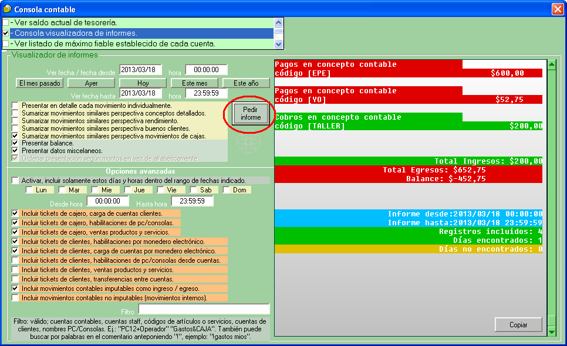
Task: Check the 'Sab' weekday box
Action: 194,190
